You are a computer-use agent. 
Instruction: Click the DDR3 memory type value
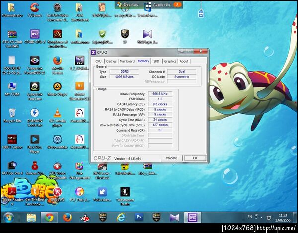(124, 72)
